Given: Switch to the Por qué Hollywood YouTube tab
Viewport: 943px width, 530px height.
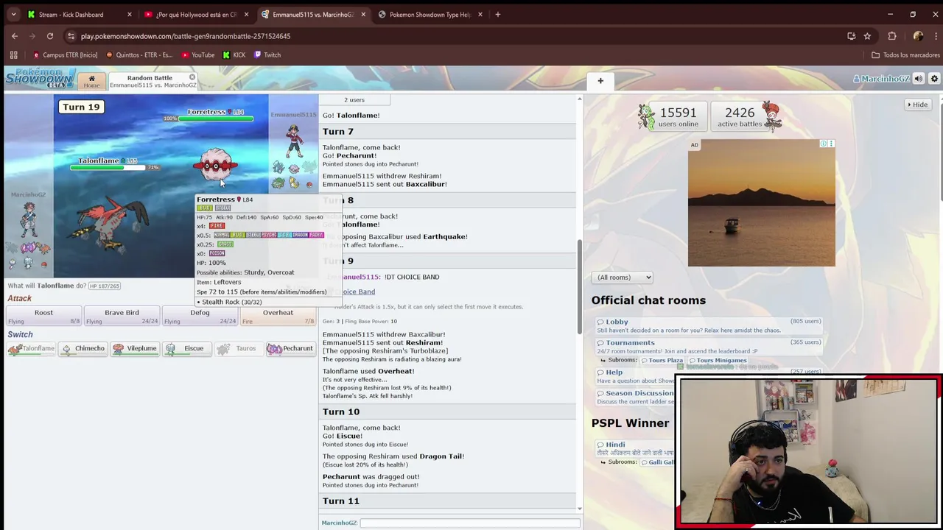Looking at the screenshot, I should coord(195,14).
